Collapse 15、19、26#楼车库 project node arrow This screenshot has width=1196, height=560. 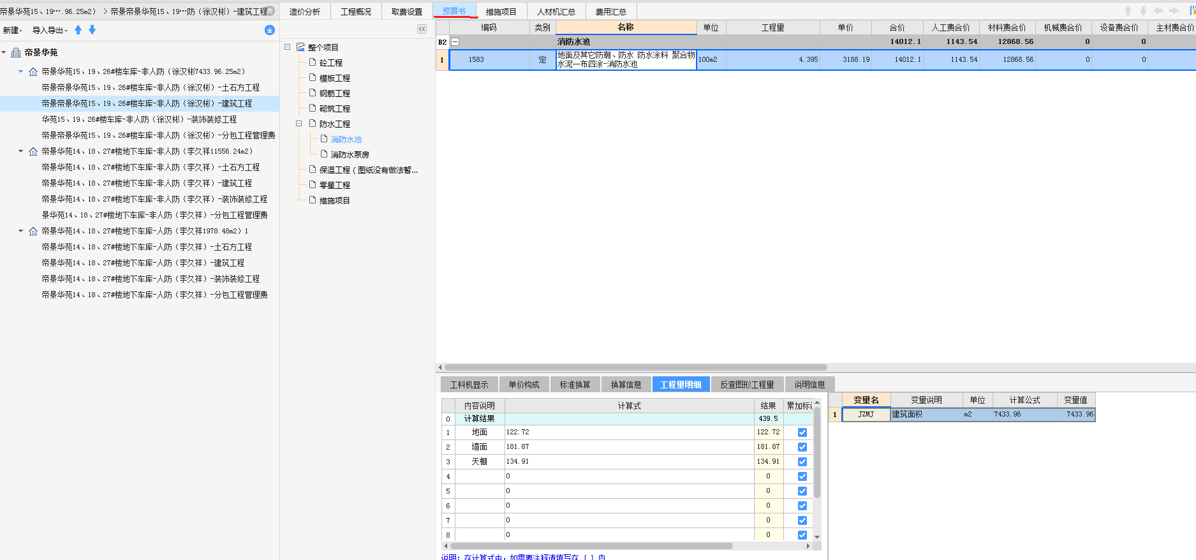(x=20, y=71)
